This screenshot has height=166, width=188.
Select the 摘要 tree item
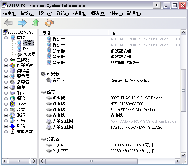[28, 43]
